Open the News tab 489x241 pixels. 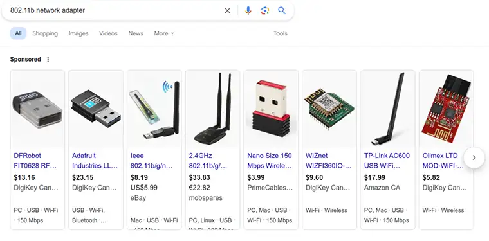click(x=136, y=33)
